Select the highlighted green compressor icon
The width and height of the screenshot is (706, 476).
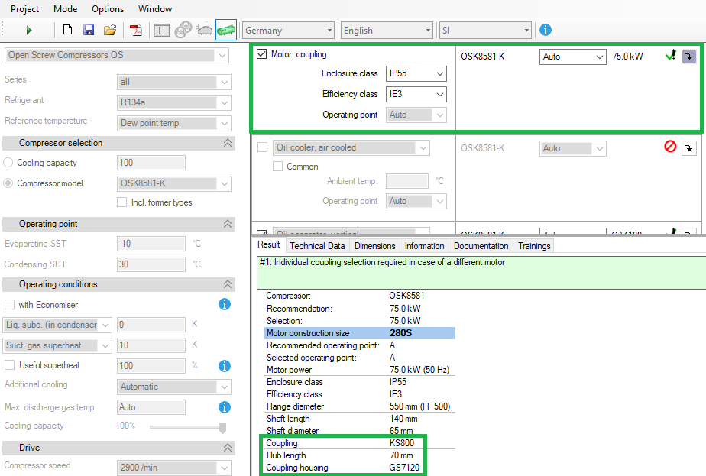coord(225,29)
